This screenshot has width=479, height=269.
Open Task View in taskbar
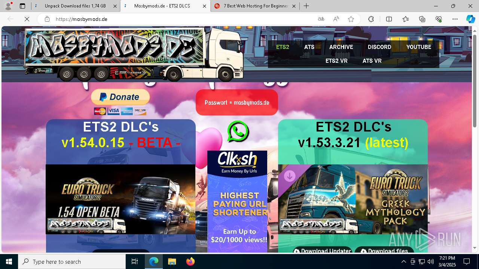pos(135,262)
